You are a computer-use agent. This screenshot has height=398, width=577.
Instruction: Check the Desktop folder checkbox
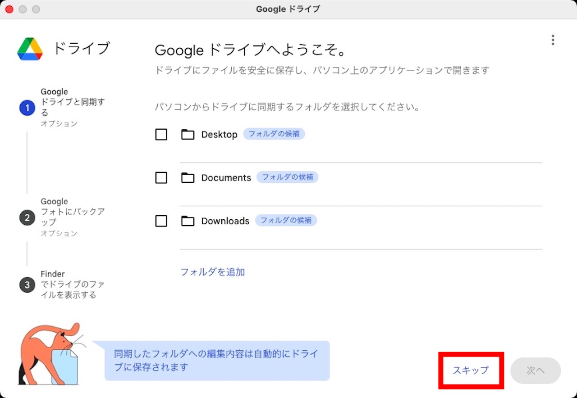pos(161,135)
